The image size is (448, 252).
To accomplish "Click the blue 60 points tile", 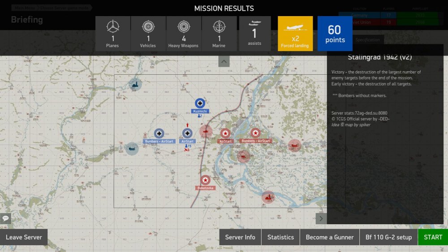I will click(335, 34).
